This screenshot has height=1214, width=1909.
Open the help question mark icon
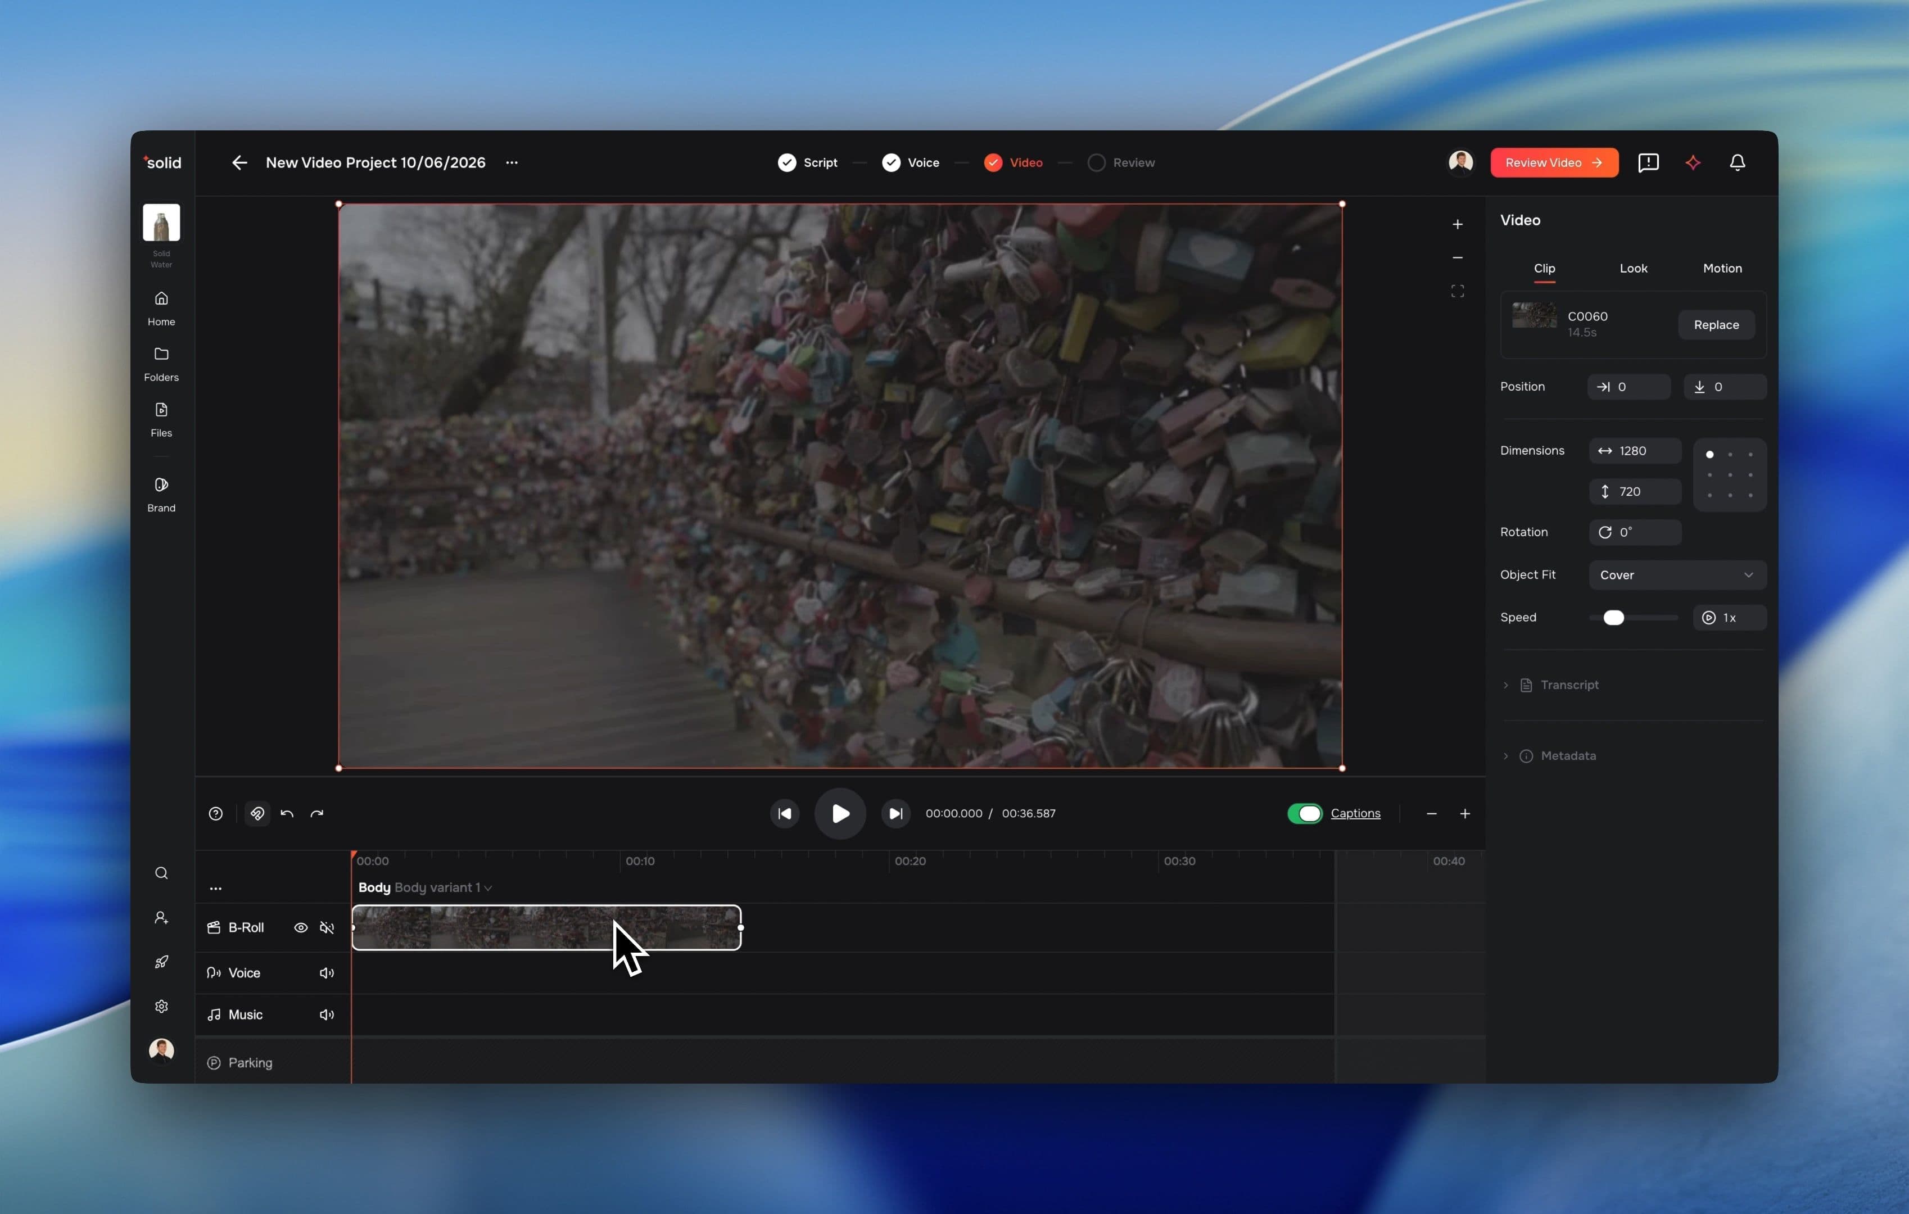216,814
